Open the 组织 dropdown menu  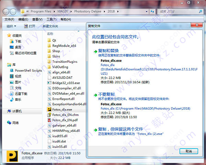(x=11, y=26)
